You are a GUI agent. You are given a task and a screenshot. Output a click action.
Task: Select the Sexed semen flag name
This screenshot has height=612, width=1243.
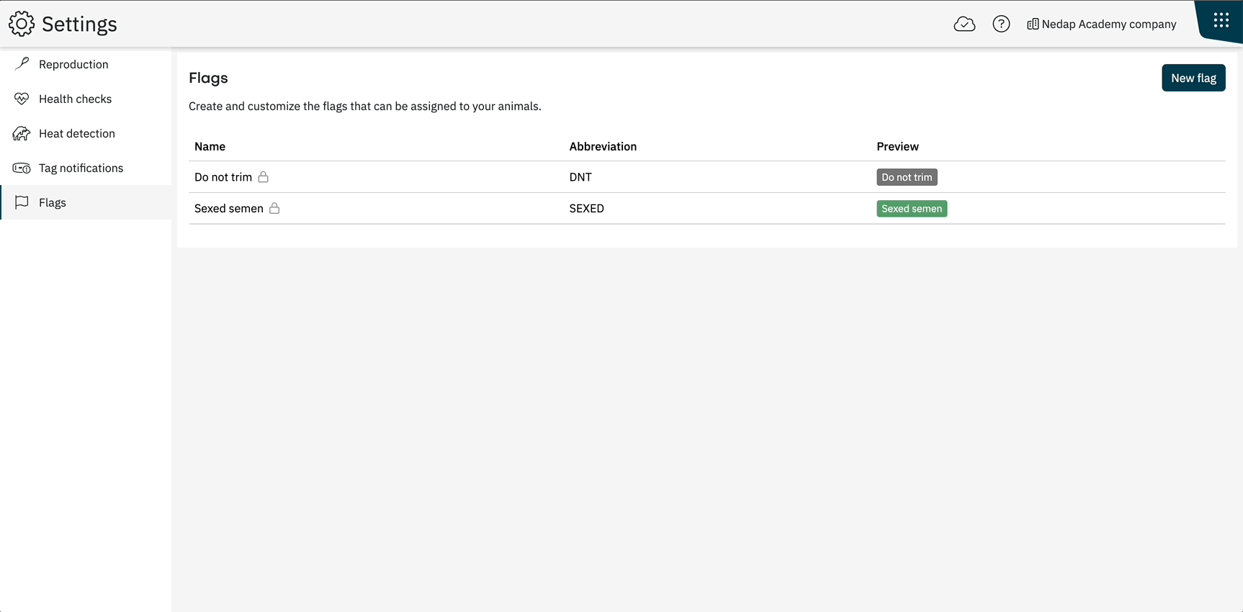[229, 208]
